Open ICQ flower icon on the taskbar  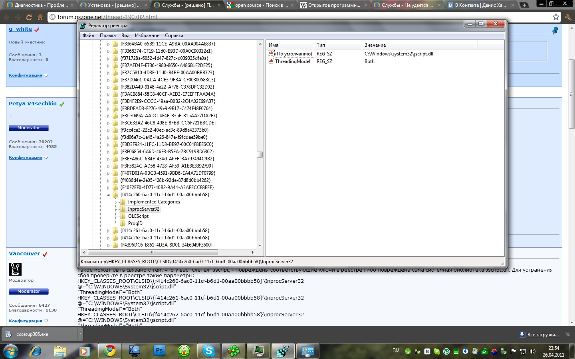234,351
